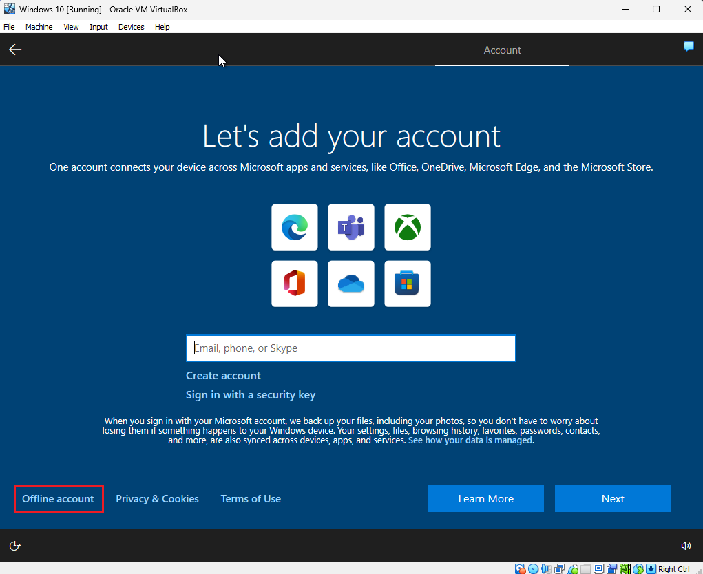Click the VirtualBox hard disk activity indicator

(x=520, y=568)
